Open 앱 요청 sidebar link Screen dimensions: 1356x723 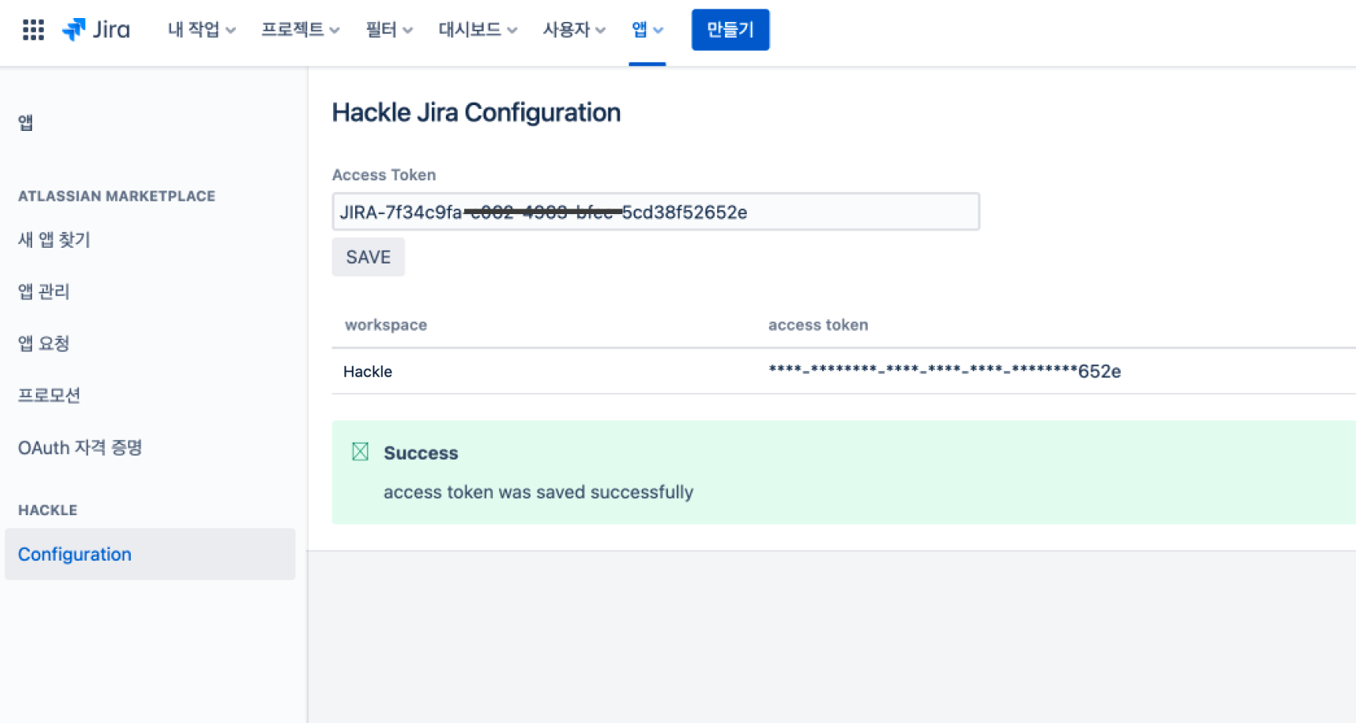(44, 343)
